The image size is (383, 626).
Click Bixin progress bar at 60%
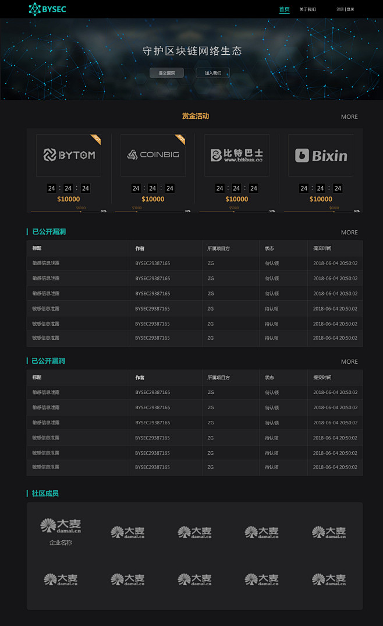coord(319,212)
